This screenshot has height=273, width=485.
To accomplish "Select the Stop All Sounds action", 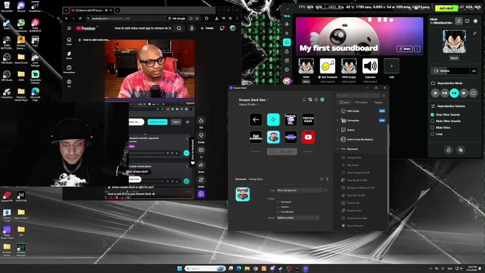I will 355,226.
